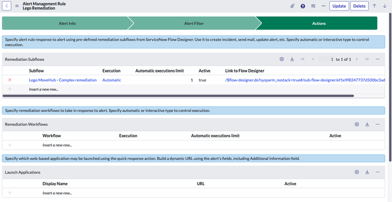Open the more options ellipsis

pyautogui.click(x=324, y=6)
